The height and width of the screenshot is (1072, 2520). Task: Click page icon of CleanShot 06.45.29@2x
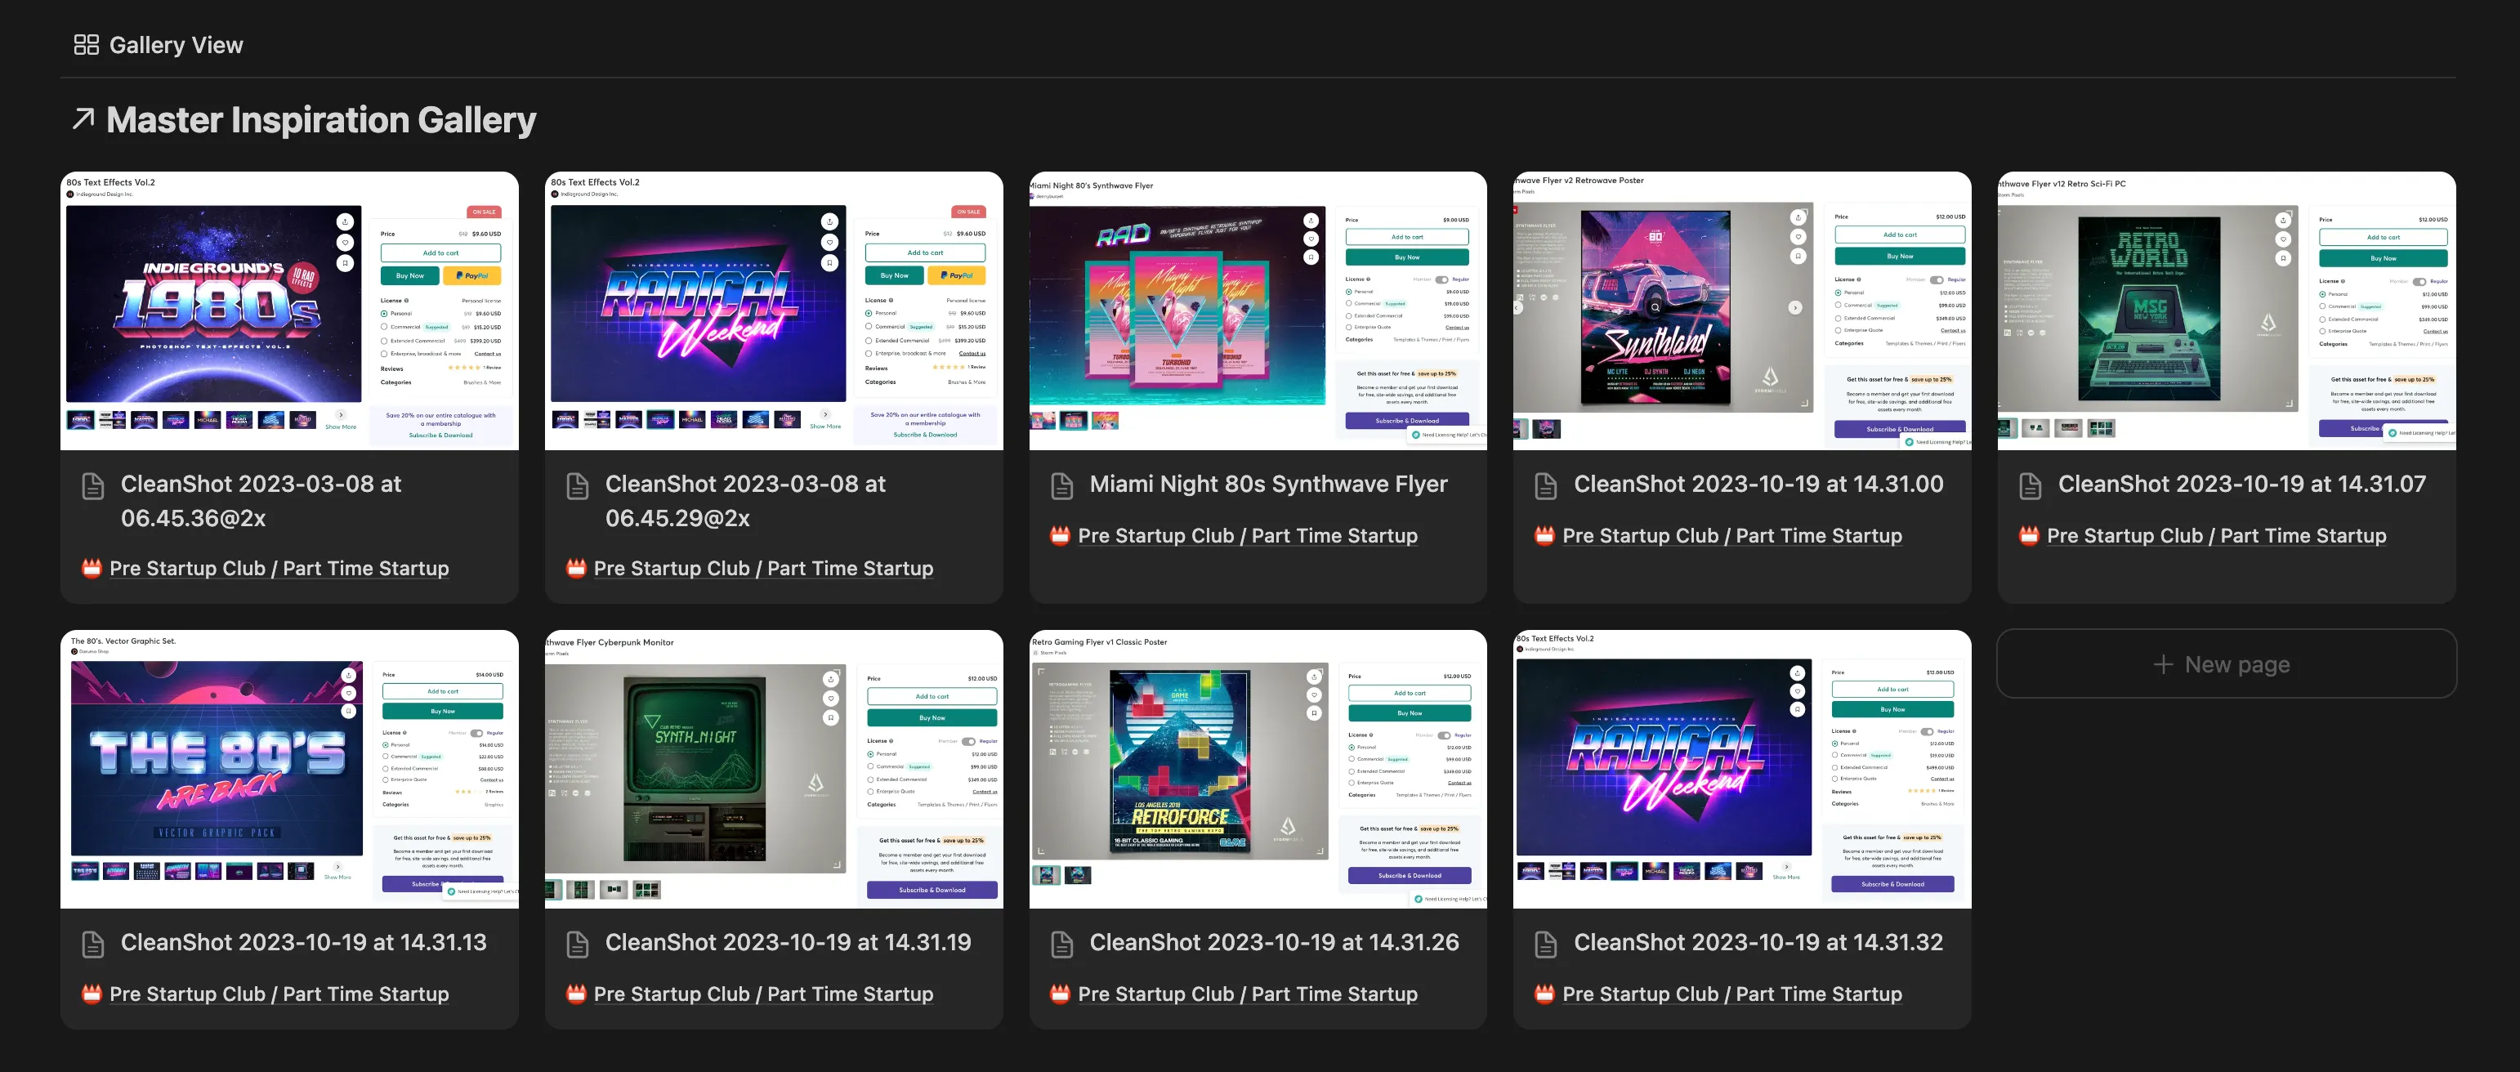pyautogui.click(x=577, y=486)
